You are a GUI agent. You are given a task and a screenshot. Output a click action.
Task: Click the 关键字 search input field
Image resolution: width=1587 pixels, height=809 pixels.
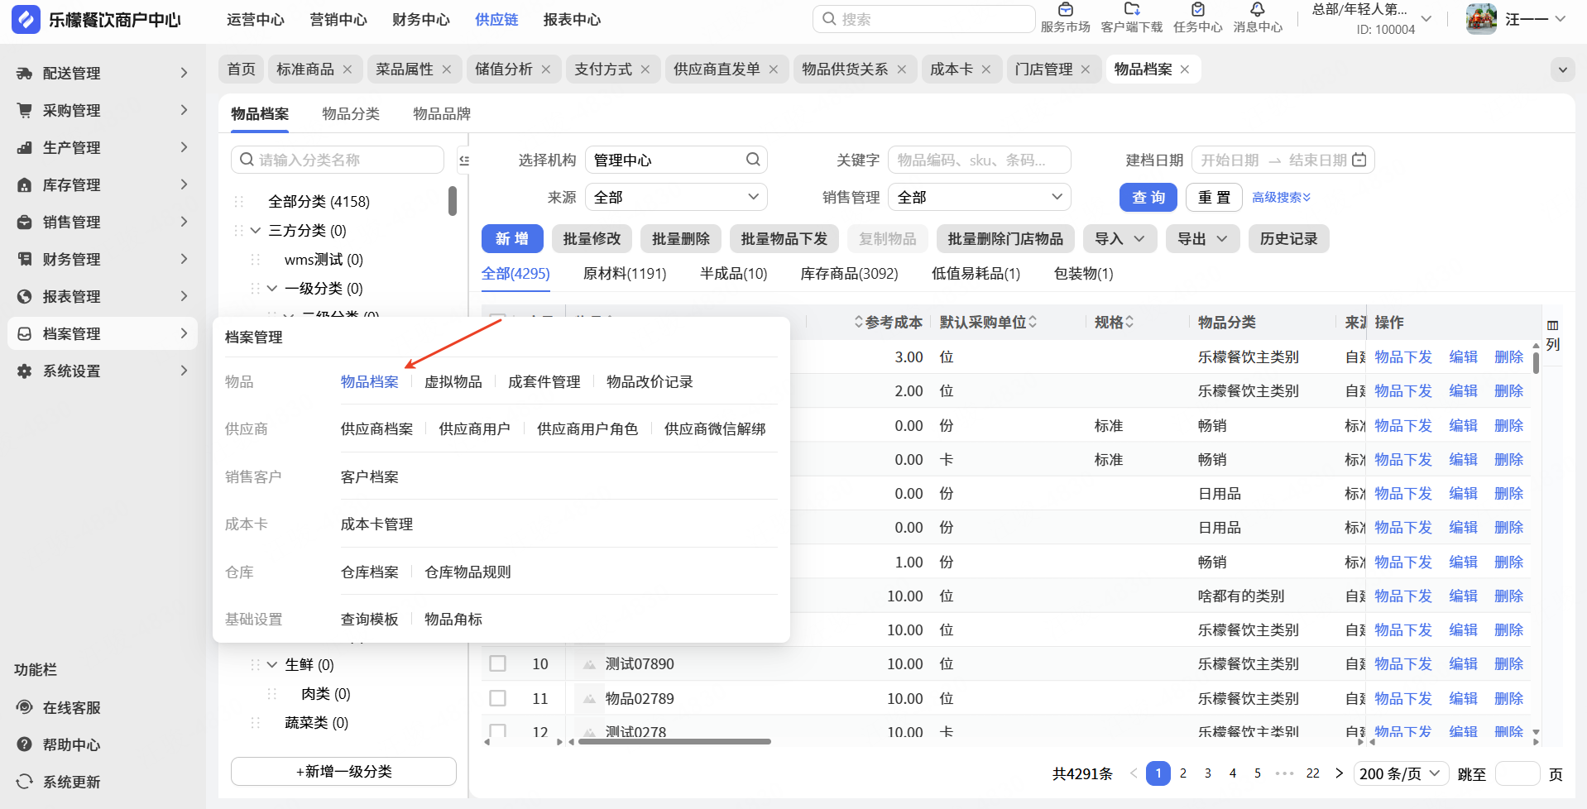[978, 160]
